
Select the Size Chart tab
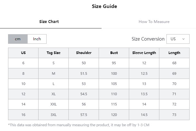pyautogui.click(x=49, y=22)
